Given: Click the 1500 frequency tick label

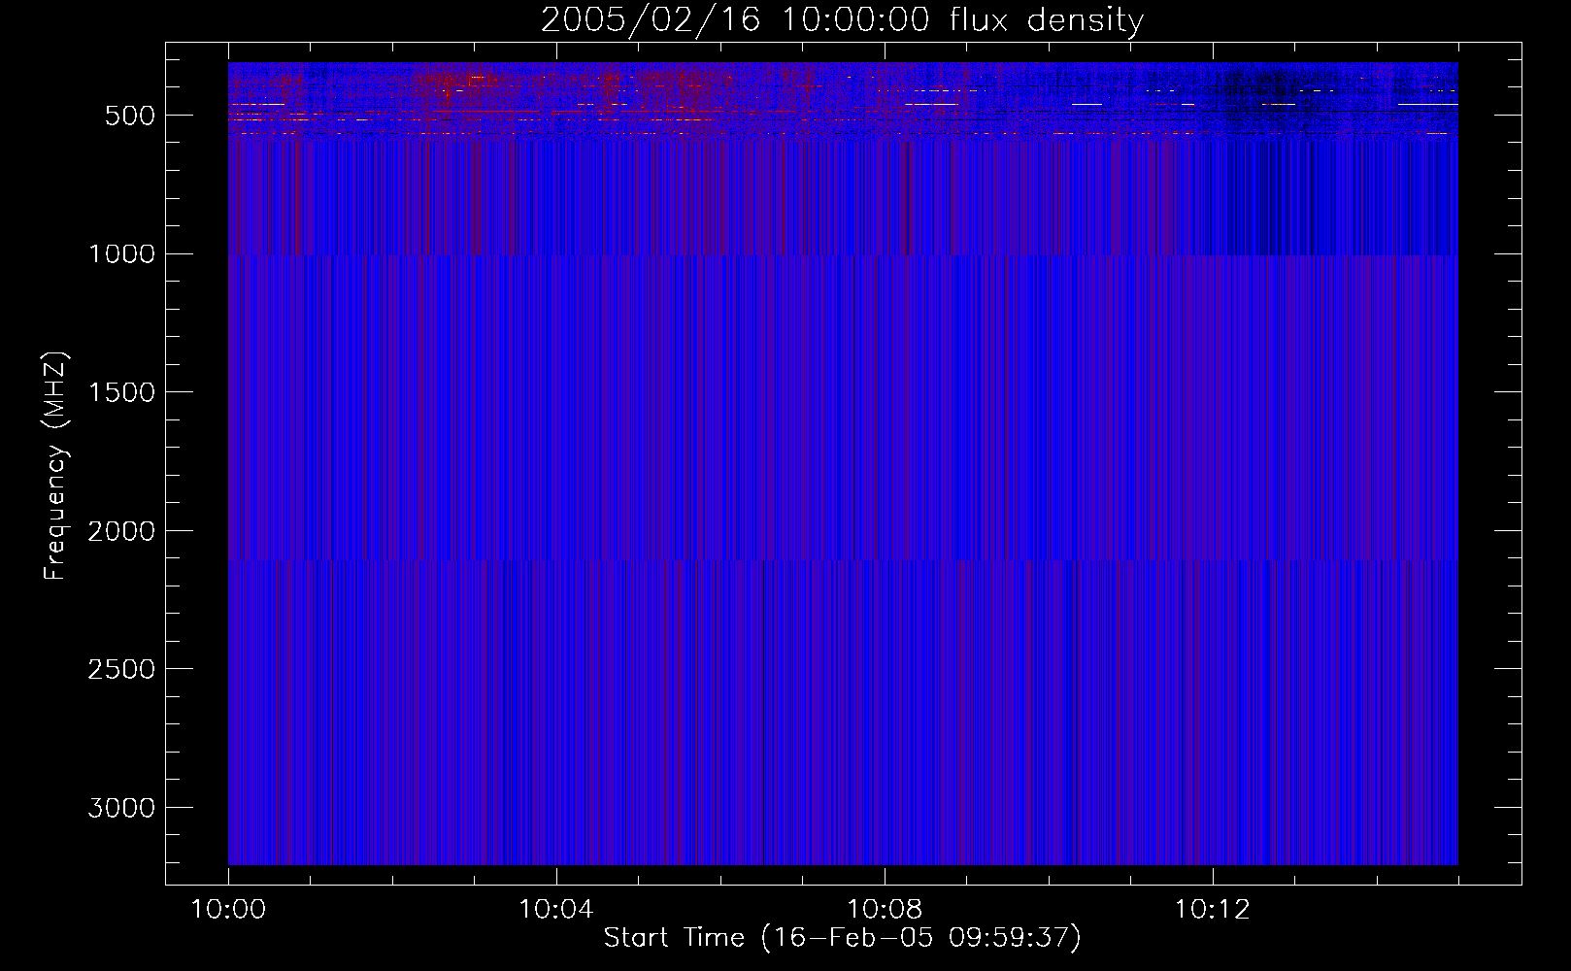Looking at the screenshot, I should point(121,393).
